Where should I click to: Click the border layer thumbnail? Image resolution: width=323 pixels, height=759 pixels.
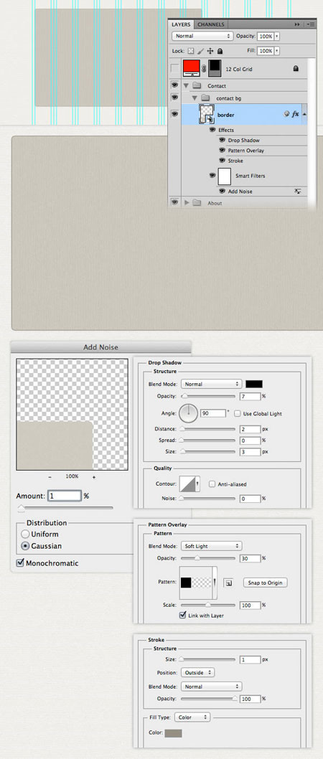tap(207, 115)
